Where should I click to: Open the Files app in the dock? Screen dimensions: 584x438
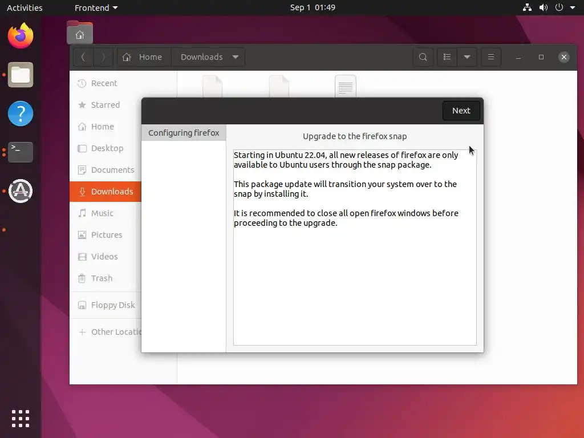tap(21, 75)
